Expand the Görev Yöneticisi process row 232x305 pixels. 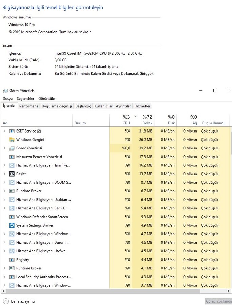click(4, 148)
